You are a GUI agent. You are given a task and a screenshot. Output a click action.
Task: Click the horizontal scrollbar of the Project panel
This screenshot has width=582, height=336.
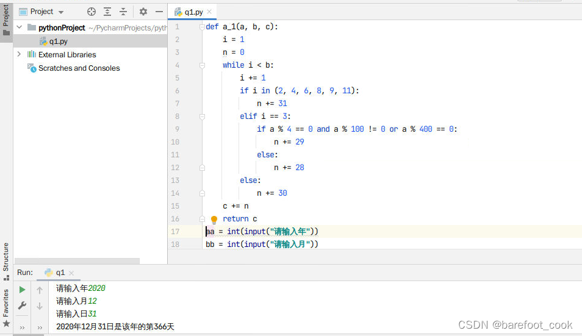tap(77, 261)
